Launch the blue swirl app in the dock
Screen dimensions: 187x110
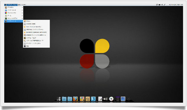(93, 99)
